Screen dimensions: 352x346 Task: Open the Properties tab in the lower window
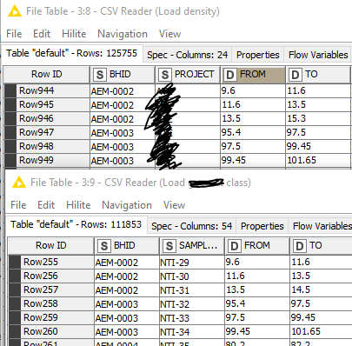click(262, 226)
